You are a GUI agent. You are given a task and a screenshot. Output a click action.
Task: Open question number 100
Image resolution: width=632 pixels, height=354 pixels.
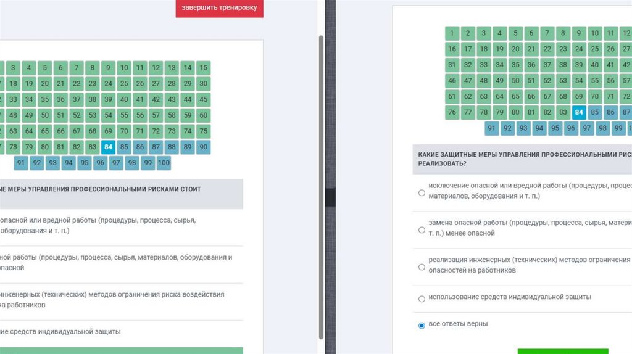[163, 163]
